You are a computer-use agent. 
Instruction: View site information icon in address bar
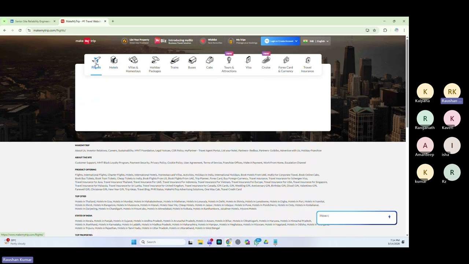click(x=29, y=30)
